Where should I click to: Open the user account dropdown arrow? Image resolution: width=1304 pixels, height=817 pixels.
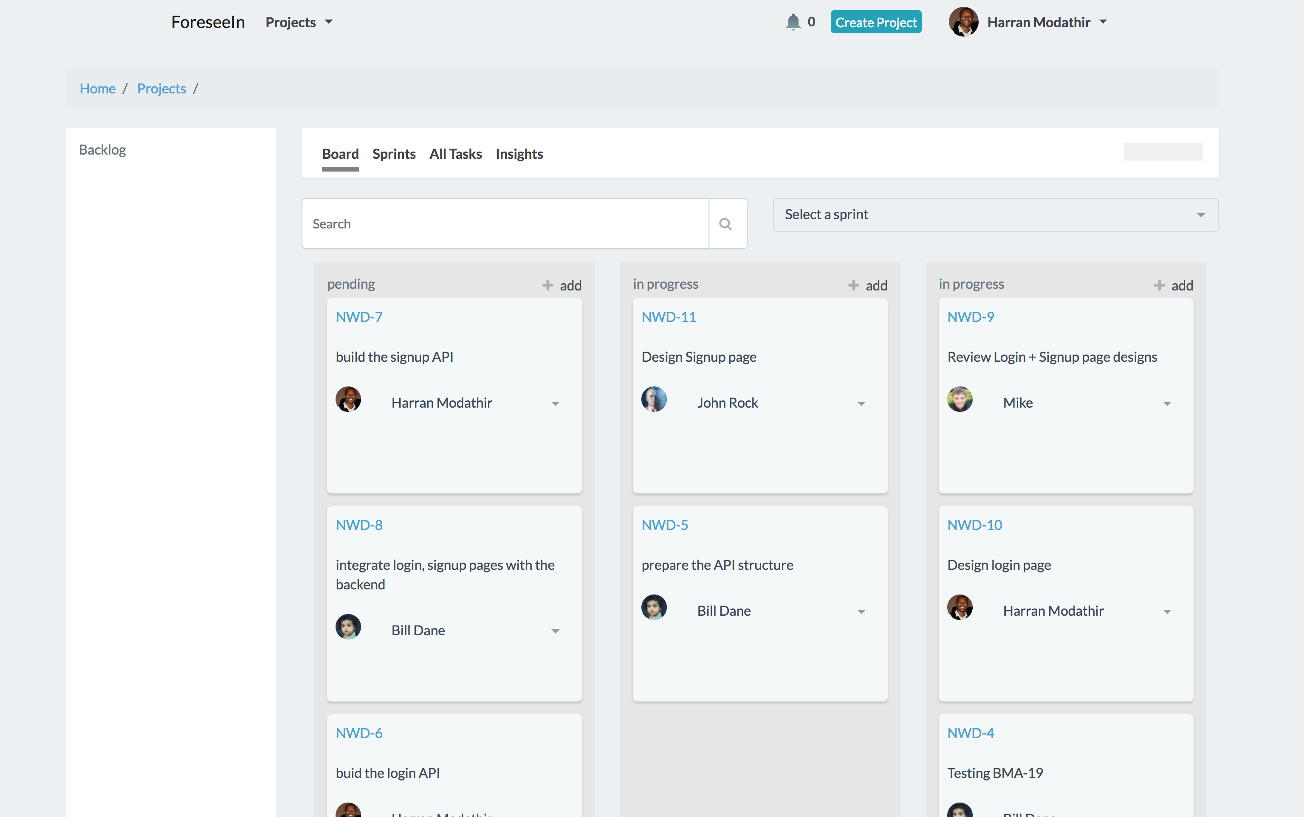1104,22
